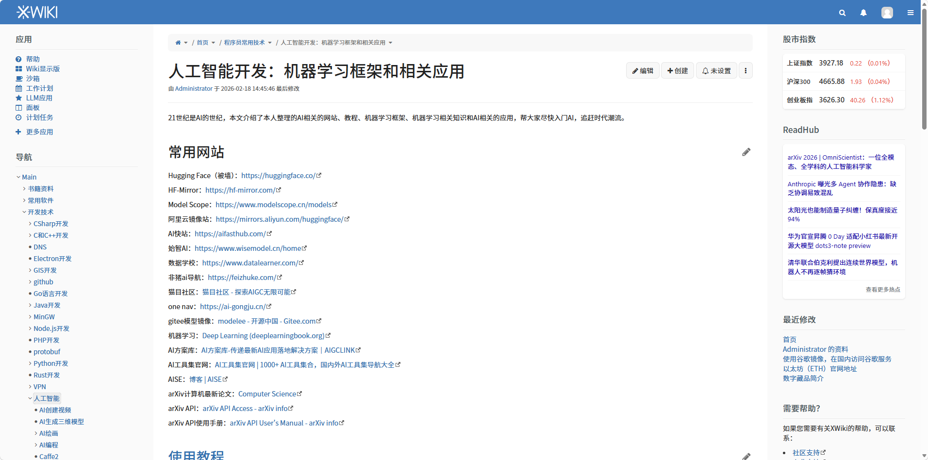Select AI生成三维模型 in navigation tree
Image resolution: width=928 pixels, height=460 pixels.
[x=62, y=422]
